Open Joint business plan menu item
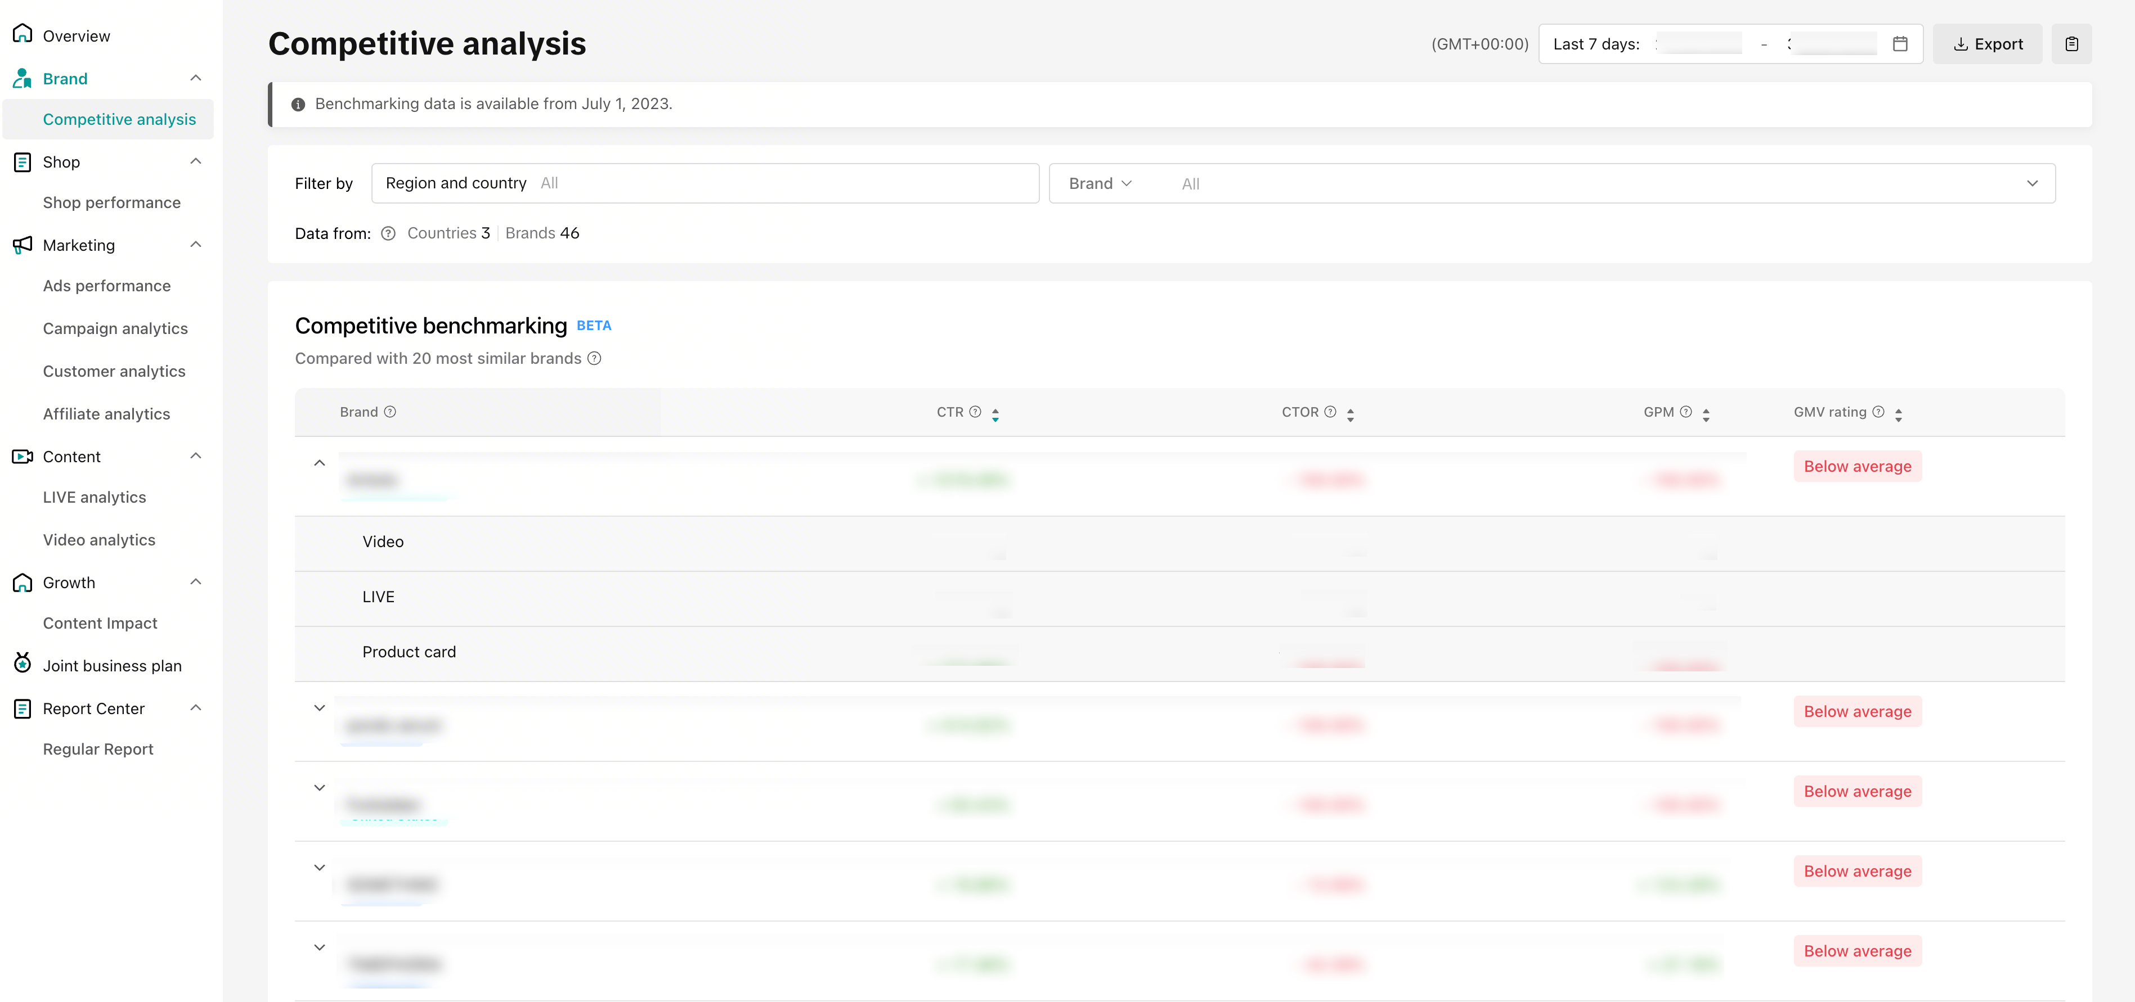The image size is (2135, 1002). 112,666
